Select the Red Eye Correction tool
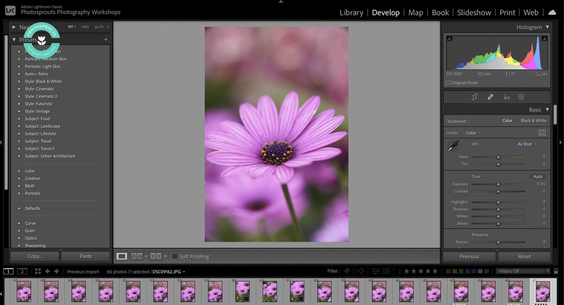This screenshot has width=564, height=305. [x=506, y=97]
